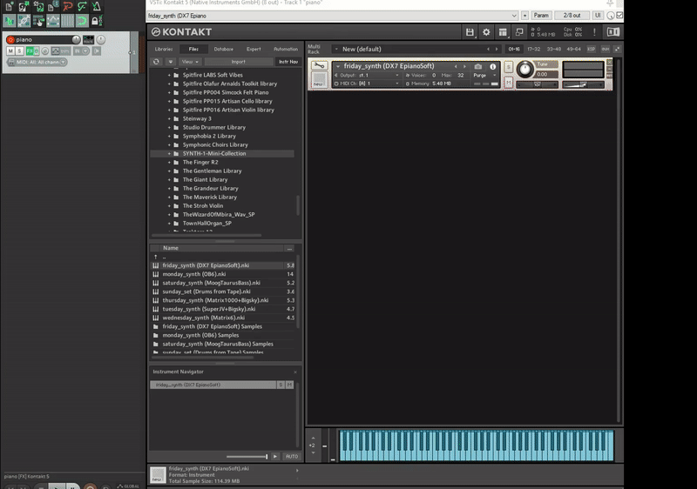The width and height of the screenshot is (697, 489).
Task: Mute the piano track
Action: click(x=10, y=51)
